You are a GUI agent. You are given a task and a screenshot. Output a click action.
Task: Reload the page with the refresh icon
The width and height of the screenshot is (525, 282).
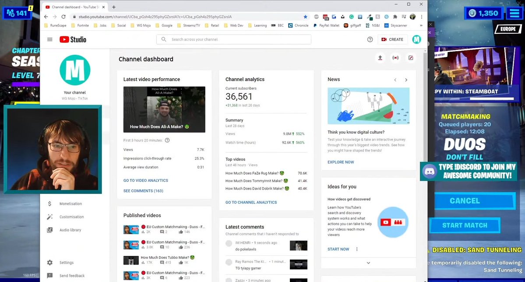[63, 16]
